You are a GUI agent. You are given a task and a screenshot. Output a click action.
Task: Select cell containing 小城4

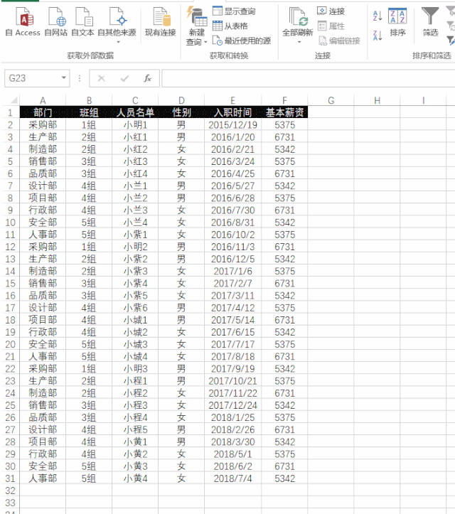click(x=135, y=356)
